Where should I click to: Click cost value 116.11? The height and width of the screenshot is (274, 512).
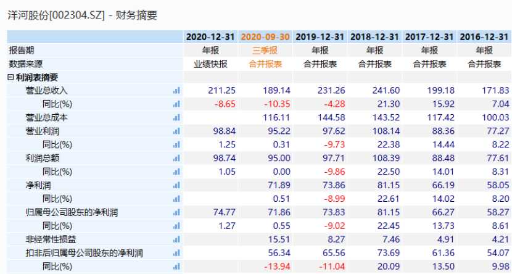(276, 118)
